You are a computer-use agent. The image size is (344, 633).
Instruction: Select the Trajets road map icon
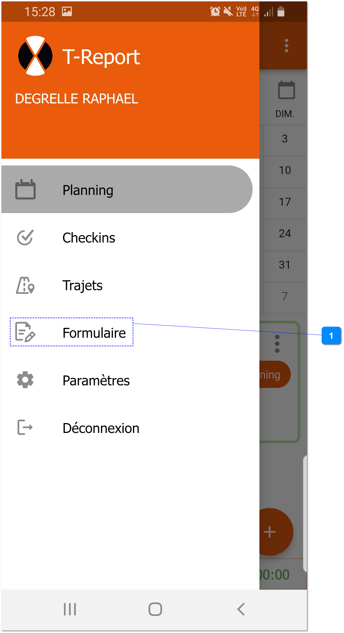click(25, 285)
